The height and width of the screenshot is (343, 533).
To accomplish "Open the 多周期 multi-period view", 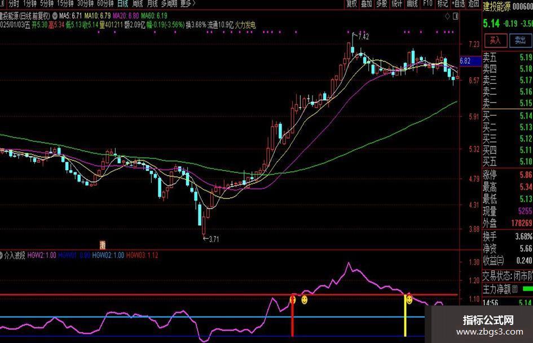I will point(169,4).
